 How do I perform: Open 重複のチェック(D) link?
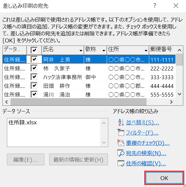[148, 143]
